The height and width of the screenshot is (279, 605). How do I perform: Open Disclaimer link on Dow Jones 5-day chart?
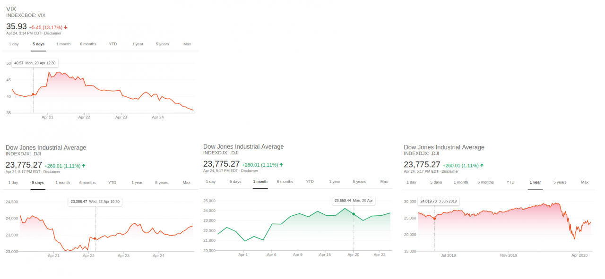pyautogui.click(x=52, y=171)
